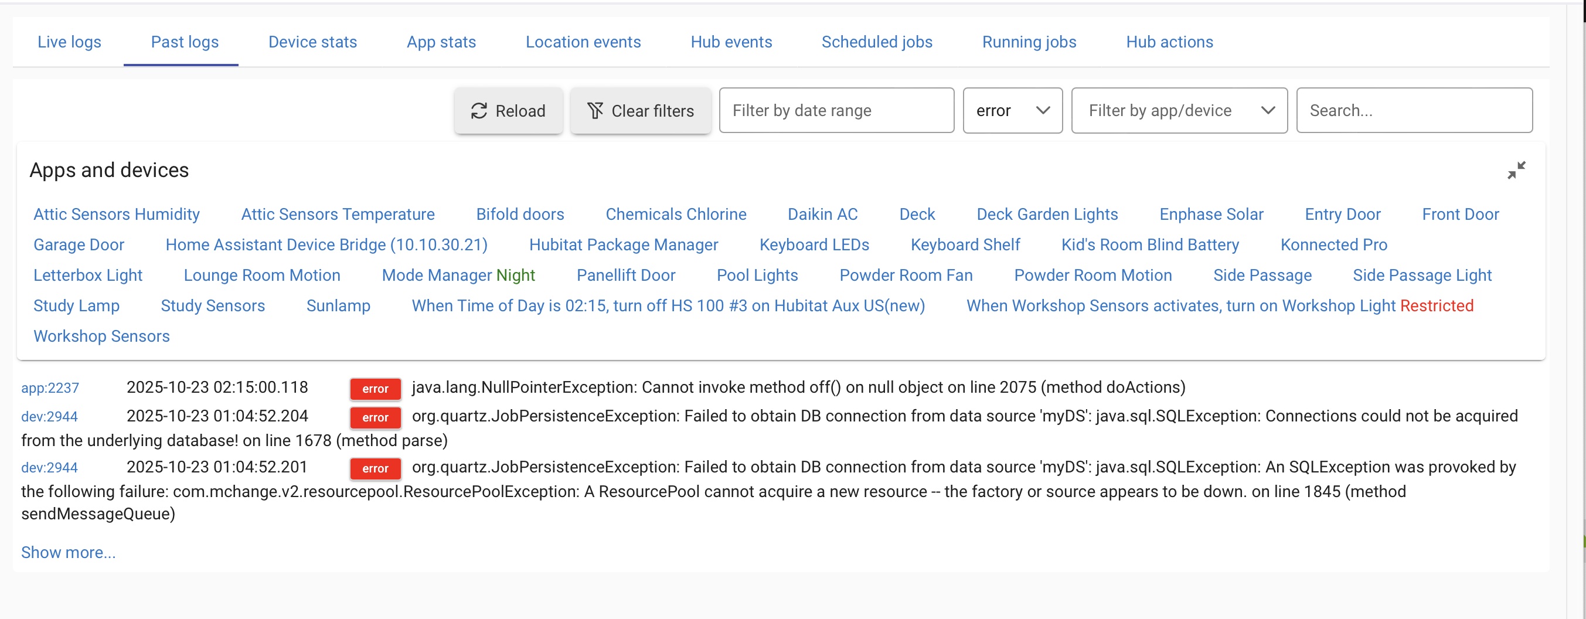Viewport: 1586px width, 619px height.
Task: Open the Hub actions tab
Action: 1169,42
